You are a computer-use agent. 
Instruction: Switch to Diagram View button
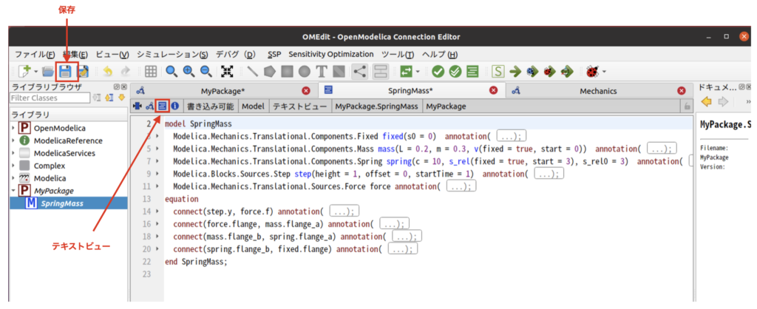click(149, 106)
